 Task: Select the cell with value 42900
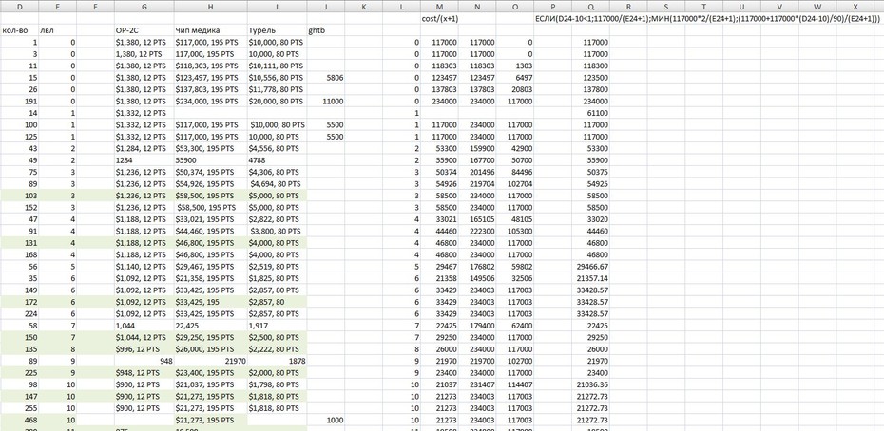coord(515,148)
